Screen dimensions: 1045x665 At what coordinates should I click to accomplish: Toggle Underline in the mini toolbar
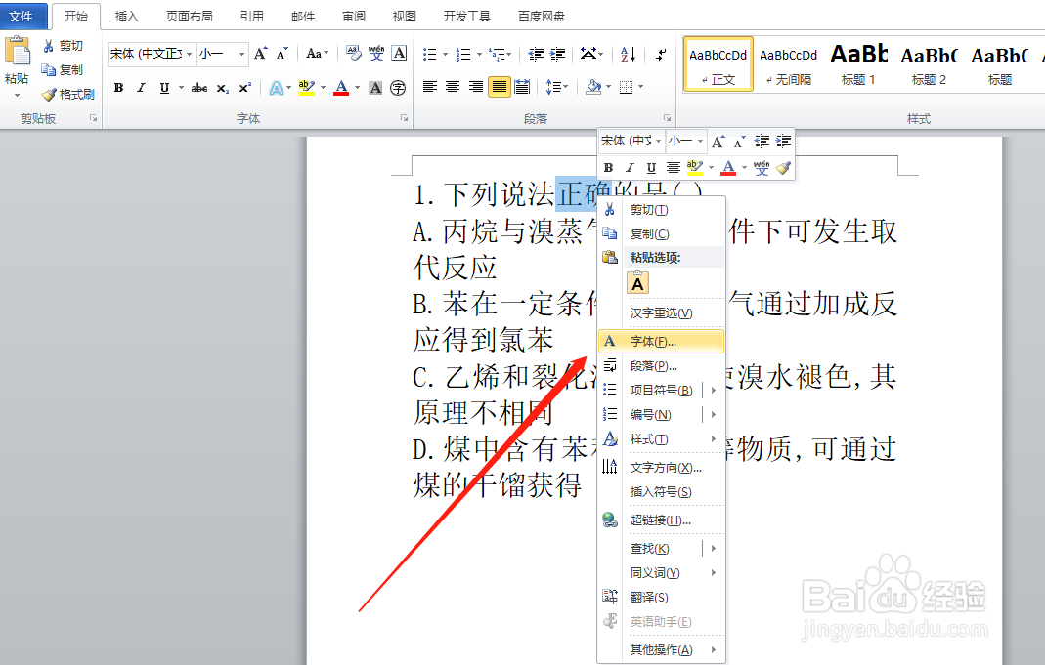click(651, 168)
